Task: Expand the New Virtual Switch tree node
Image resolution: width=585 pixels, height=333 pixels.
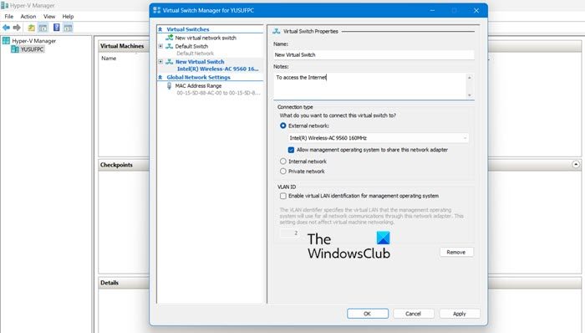Action: (160, 62)
